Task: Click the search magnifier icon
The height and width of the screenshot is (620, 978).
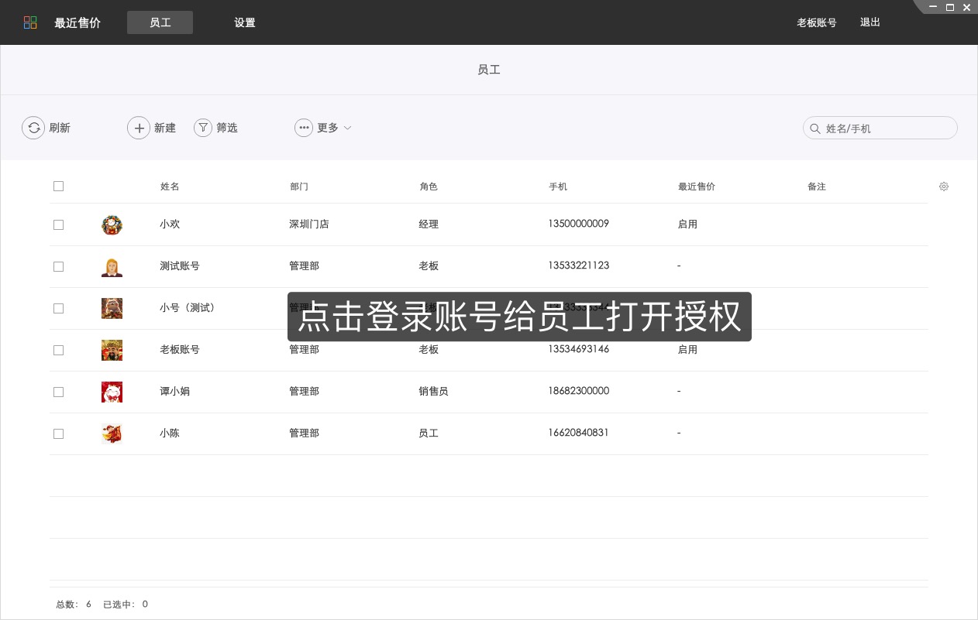Action: 816,128
